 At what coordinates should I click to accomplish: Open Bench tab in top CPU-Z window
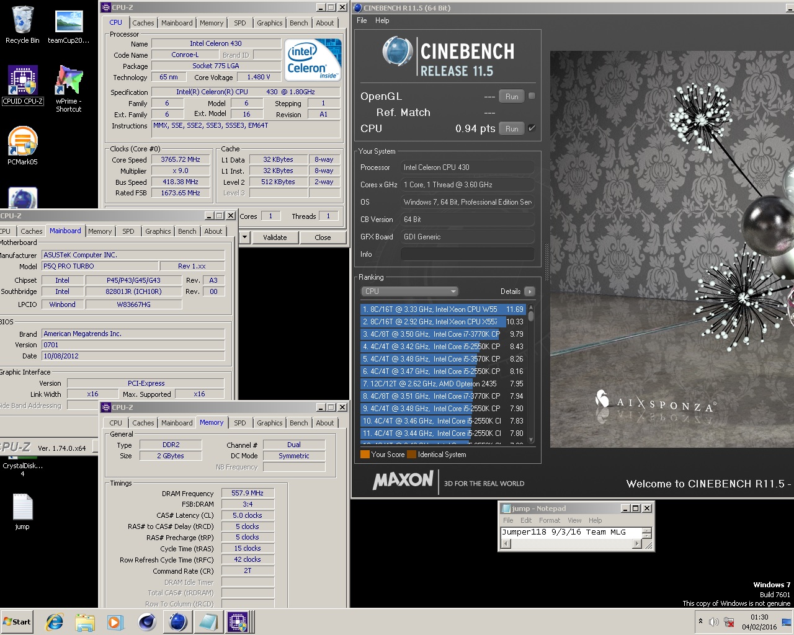click(298, 23)
